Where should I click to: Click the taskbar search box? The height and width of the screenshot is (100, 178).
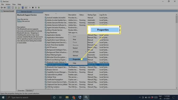(28, 98)
